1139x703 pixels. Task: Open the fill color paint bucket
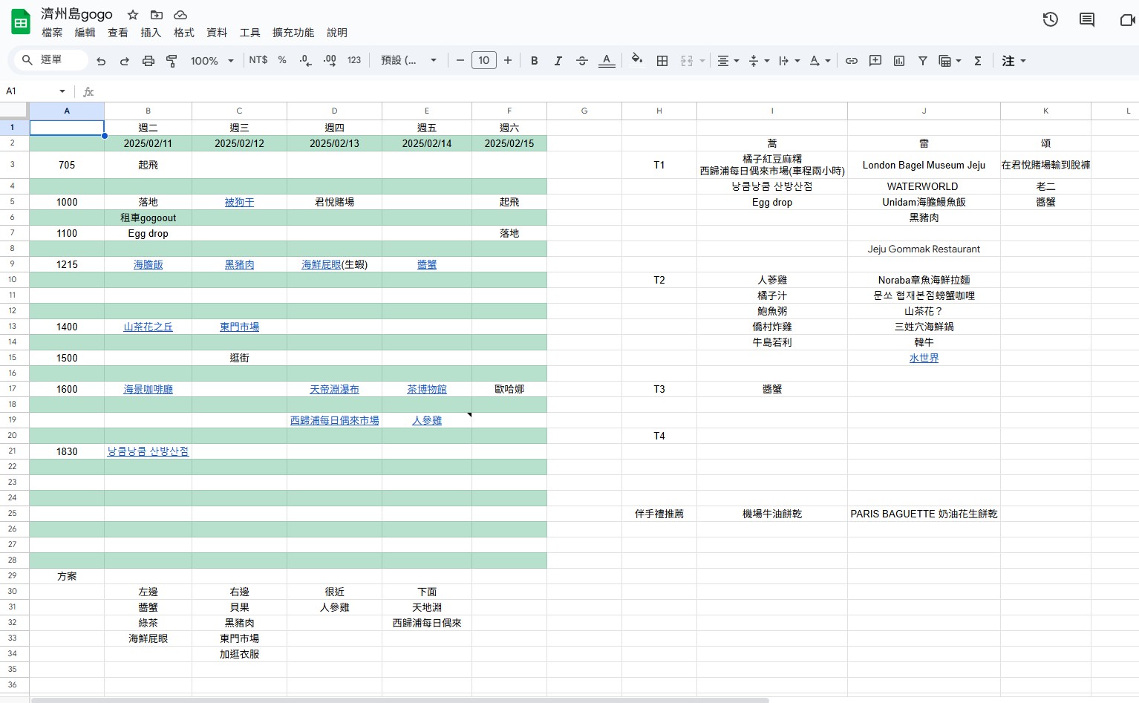pos(636,61)
